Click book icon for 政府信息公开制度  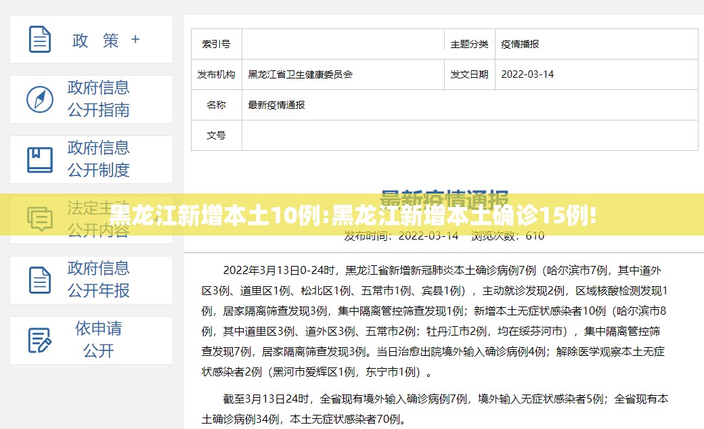pos(40,160)
